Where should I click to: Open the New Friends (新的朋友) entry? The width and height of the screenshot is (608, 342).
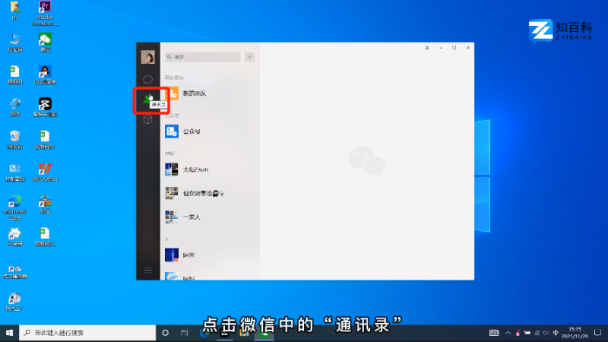pos(210,93)
